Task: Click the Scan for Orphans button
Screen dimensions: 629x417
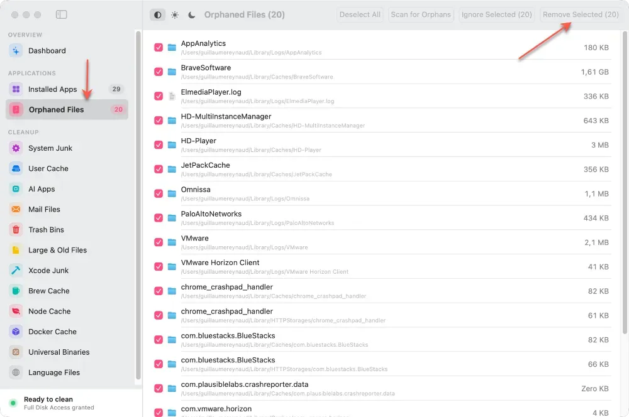Action: pos(421,14)
